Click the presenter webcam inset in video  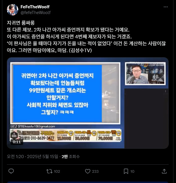tap(145, 74)
